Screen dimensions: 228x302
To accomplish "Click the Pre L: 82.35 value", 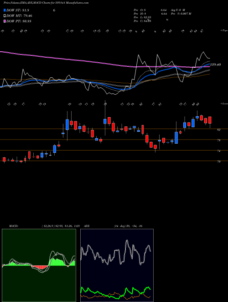I will (143, 17).
